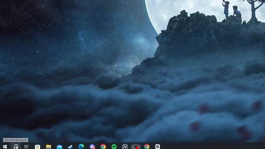
Task: Open the Windows Start menu
Action: coord(5,147)
